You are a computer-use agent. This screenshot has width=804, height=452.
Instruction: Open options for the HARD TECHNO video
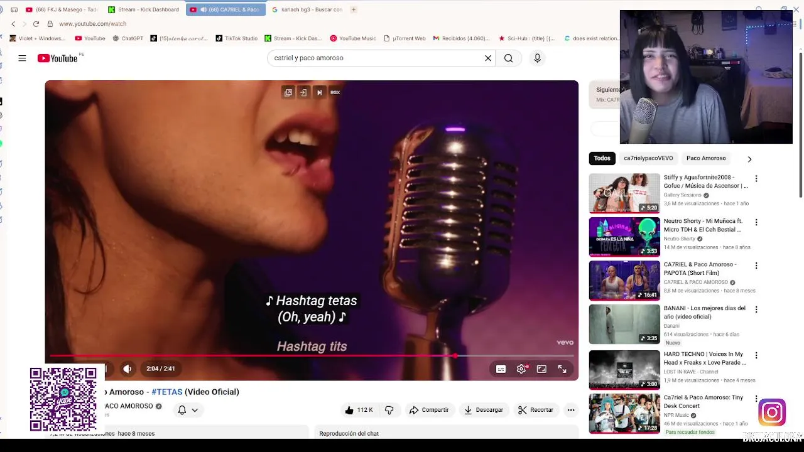pyautogui.click(x=756, y=355)
